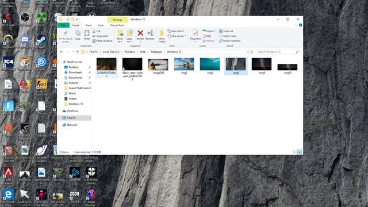Click the Up one level arrow

78,52
